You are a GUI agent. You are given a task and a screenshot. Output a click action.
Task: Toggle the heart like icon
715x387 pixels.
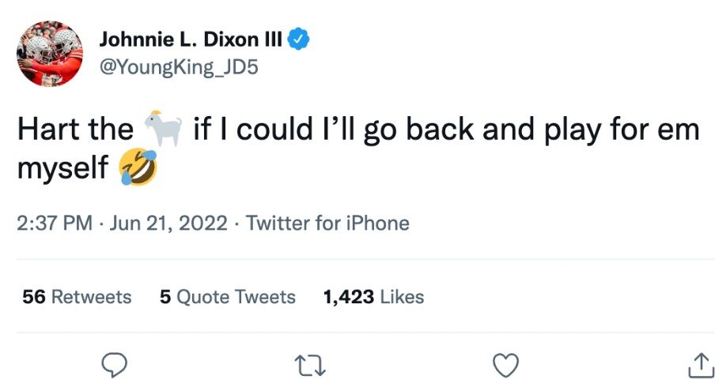505,364
